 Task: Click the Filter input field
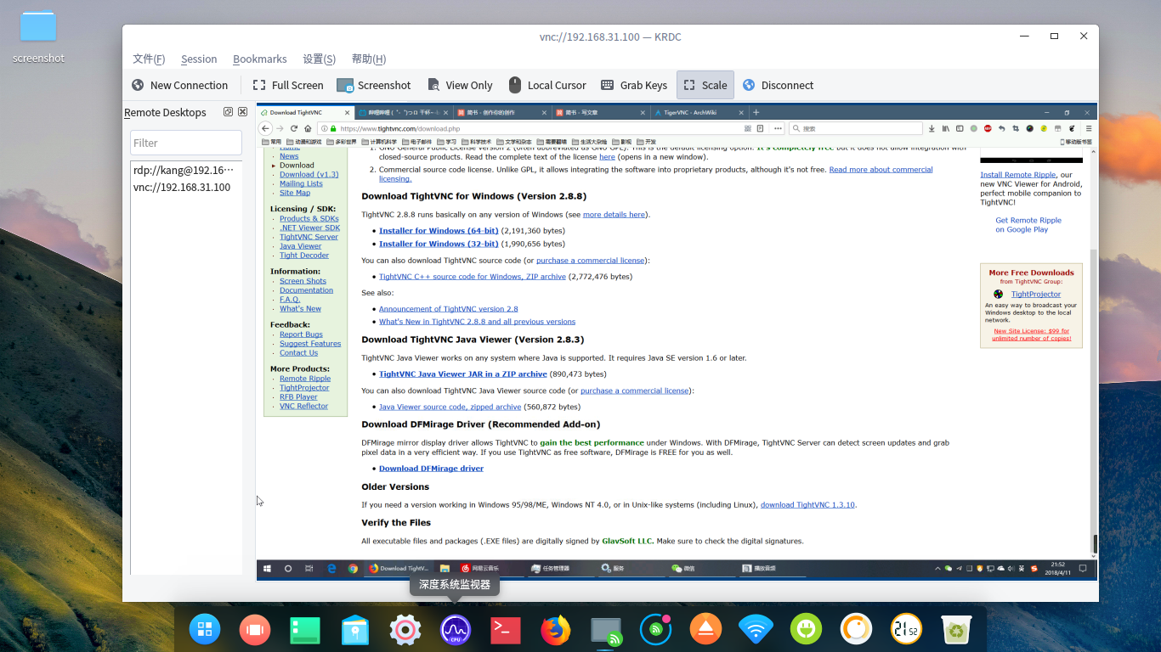[186, 143]
